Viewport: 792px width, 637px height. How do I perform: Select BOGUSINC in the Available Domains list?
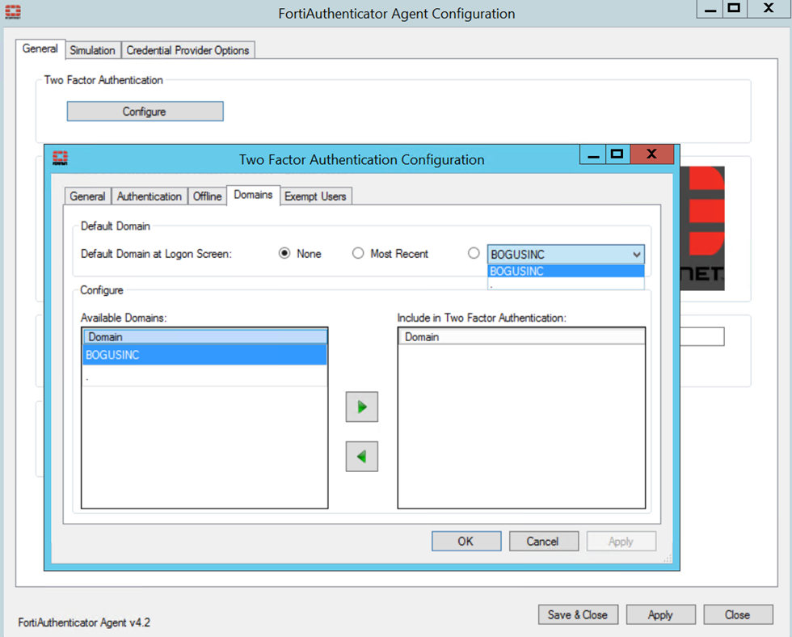tap(204, 355)
